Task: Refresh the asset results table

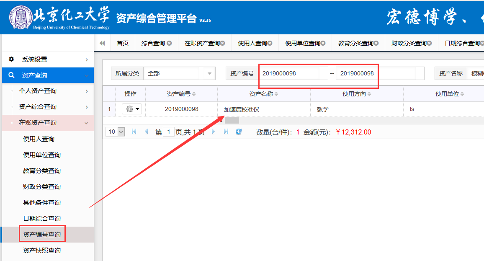Action: 239,132
